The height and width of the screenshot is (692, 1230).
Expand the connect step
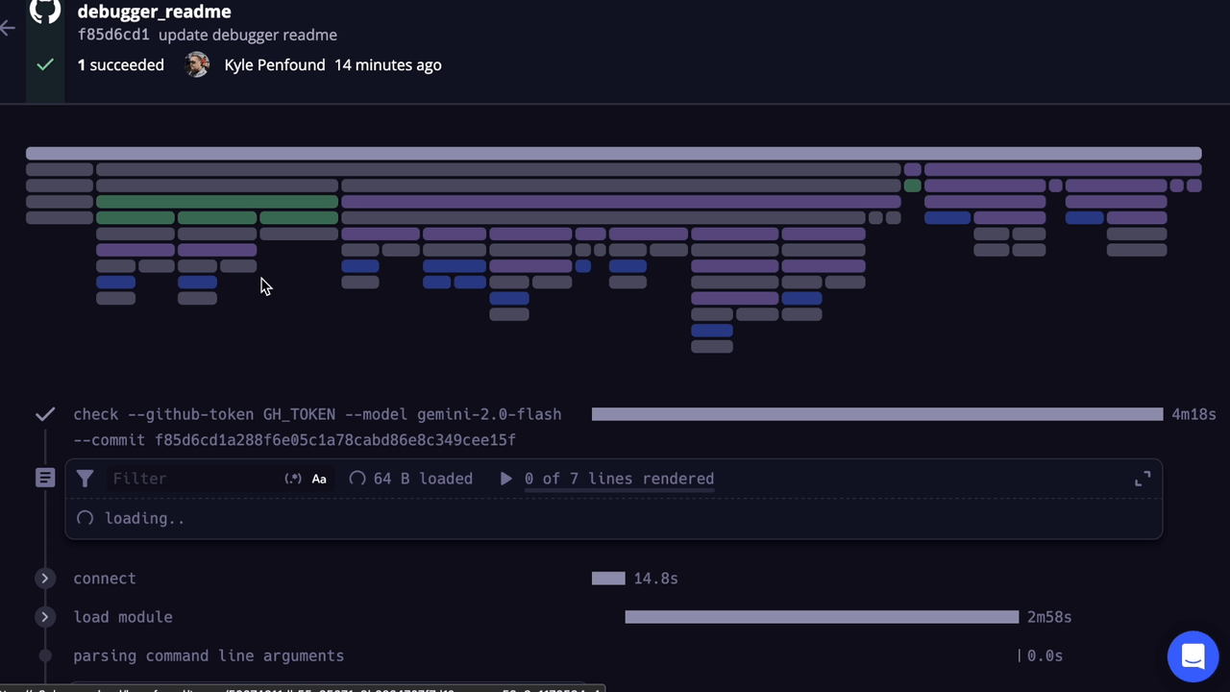(44, 578)
